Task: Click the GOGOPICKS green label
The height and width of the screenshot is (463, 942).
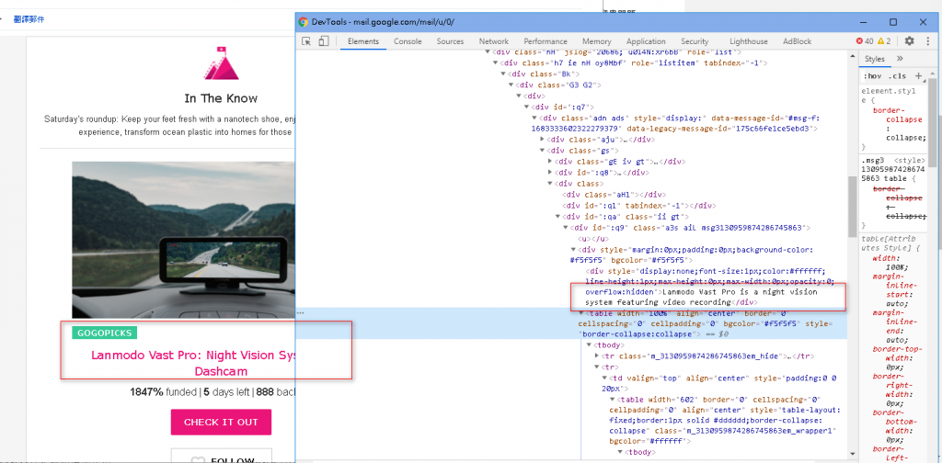Action: click(105, 333)
